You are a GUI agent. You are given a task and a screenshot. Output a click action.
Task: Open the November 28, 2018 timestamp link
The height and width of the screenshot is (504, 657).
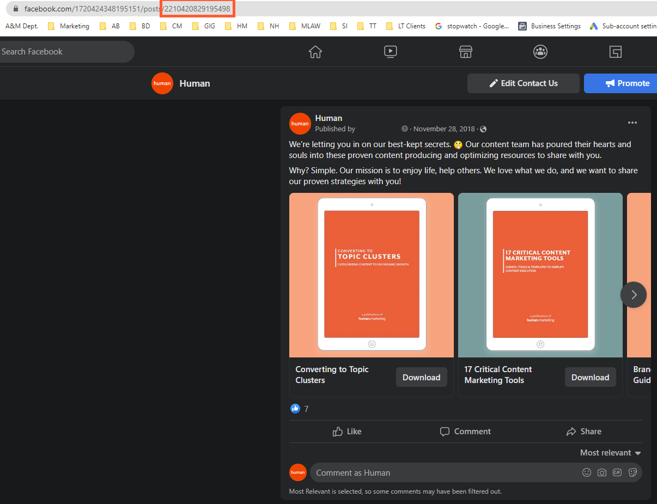coord(443,129)
